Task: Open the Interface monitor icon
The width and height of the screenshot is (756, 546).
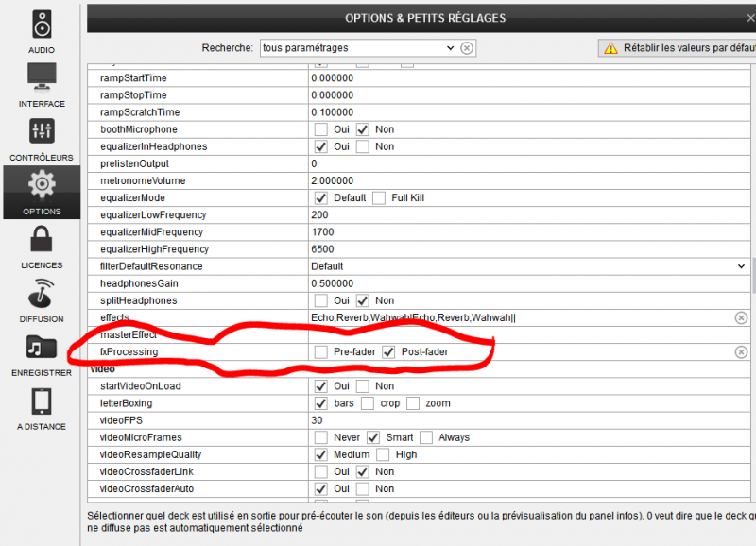Action: coord(42,77)
